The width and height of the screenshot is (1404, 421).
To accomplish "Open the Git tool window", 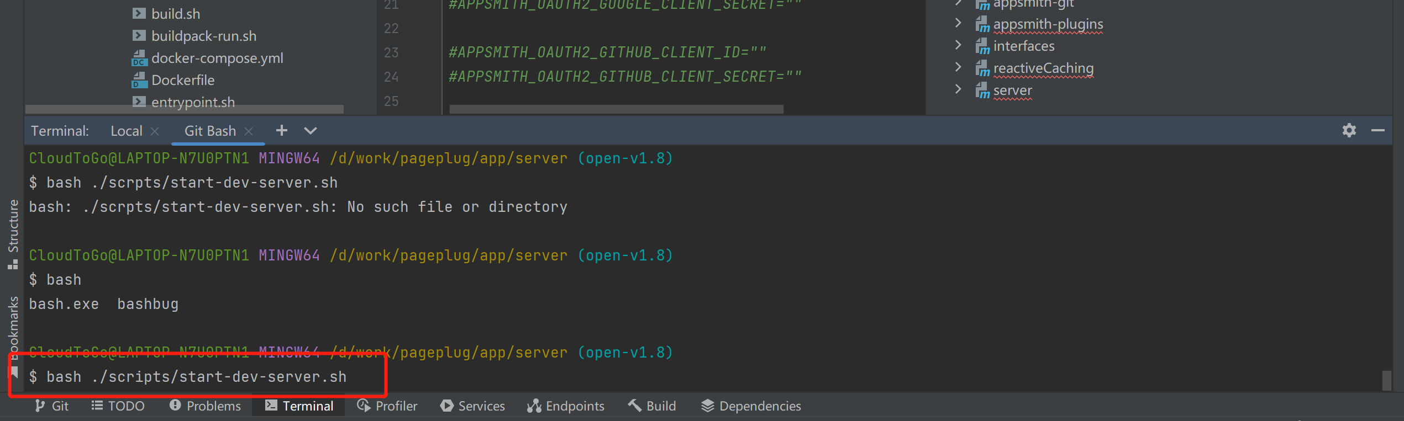I will 52,406.
